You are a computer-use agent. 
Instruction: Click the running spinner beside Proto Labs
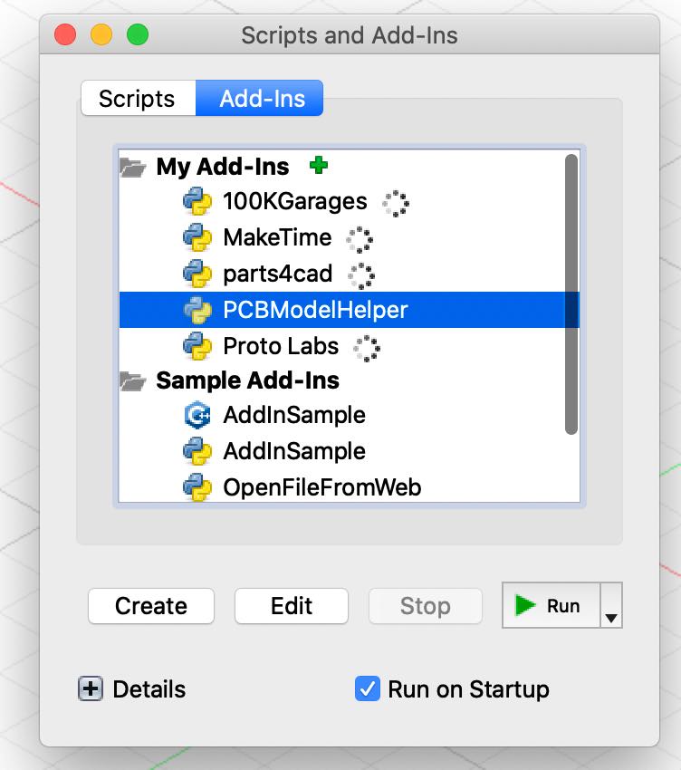367,348
